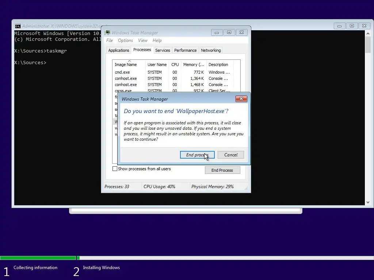Close the WallpaperHost confirmation dialog
The image size is (374, 280).
241,98
